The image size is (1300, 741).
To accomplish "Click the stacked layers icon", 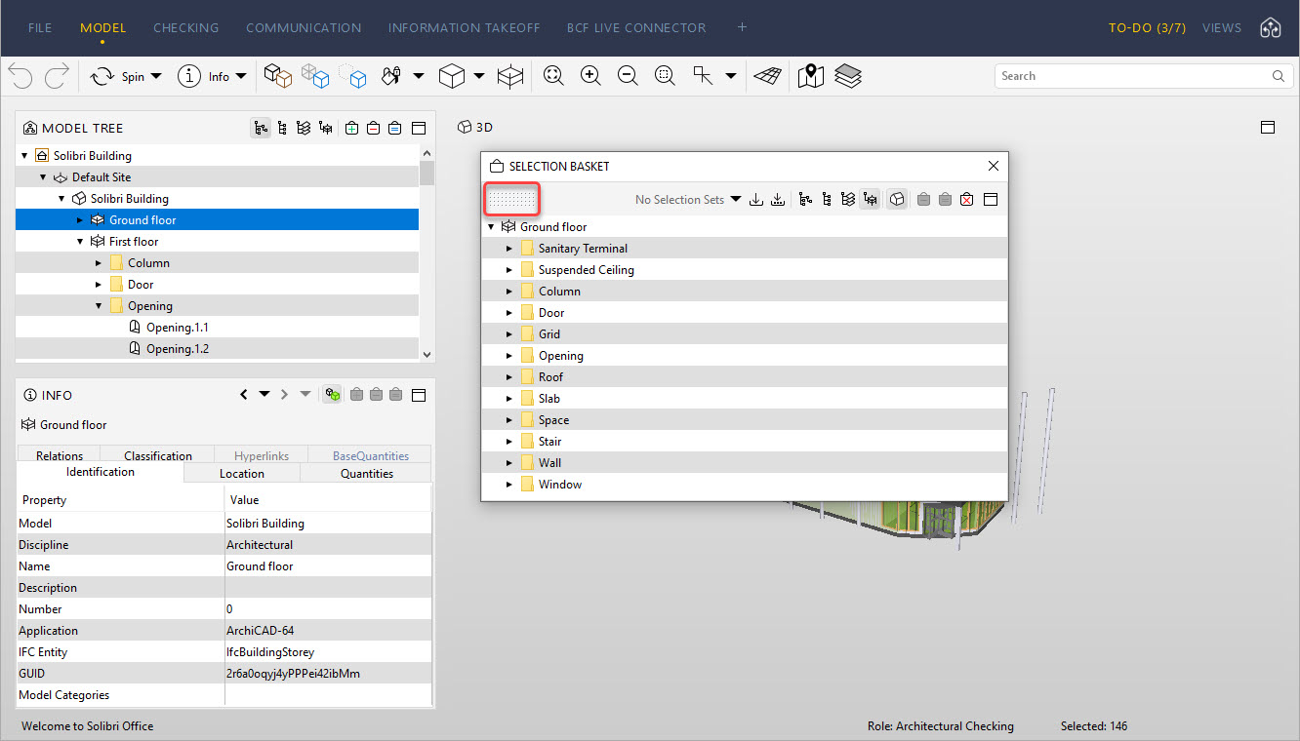I will coord(848,76).
